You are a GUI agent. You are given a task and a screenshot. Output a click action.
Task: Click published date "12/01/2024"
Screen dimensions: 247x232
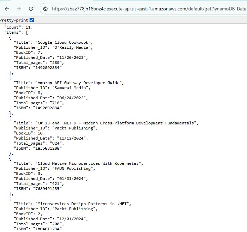[x=71, y=219]
